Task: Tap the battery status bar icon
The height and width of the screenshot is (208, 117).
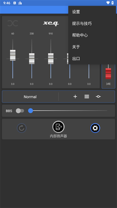Action: (x=113, y=3)
